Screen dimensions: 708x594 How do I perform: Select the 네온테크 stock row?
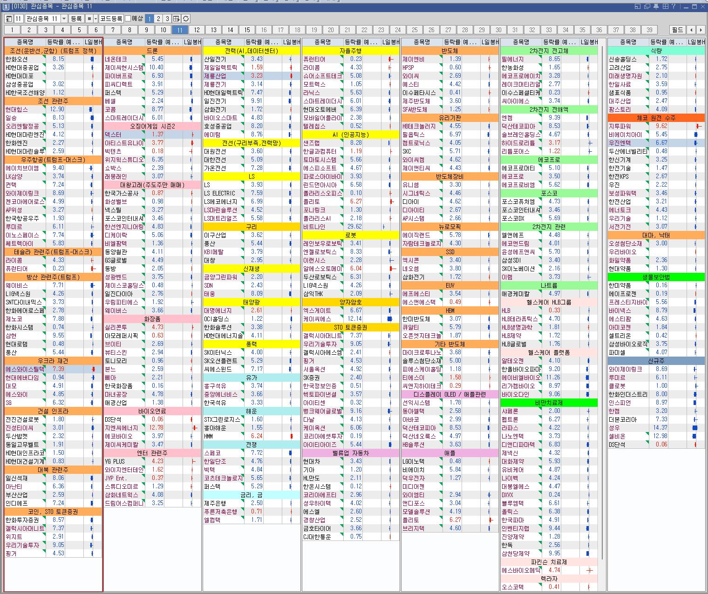point(152,59)
